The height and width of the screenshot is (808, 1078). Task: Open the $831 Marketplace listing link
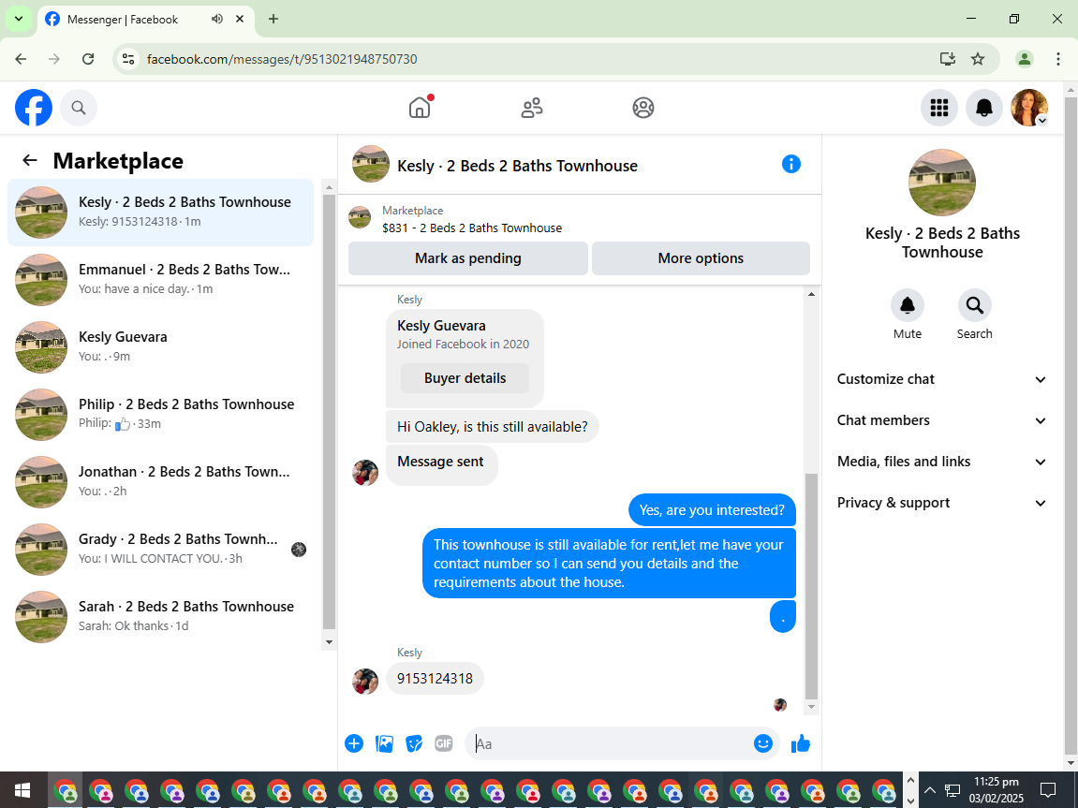pyautogui.click(x=472, y=228)
